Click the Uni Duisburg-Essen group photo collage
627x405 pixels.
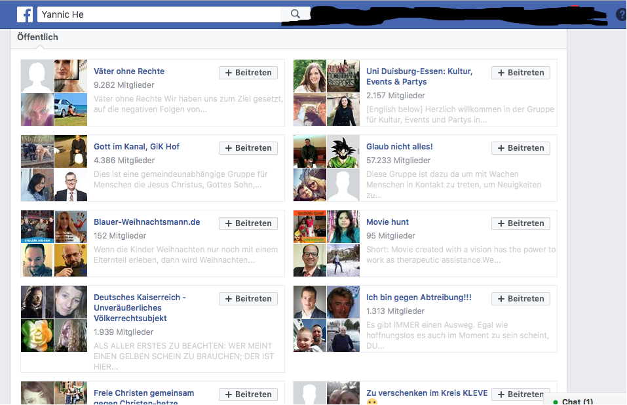(326, 93)
